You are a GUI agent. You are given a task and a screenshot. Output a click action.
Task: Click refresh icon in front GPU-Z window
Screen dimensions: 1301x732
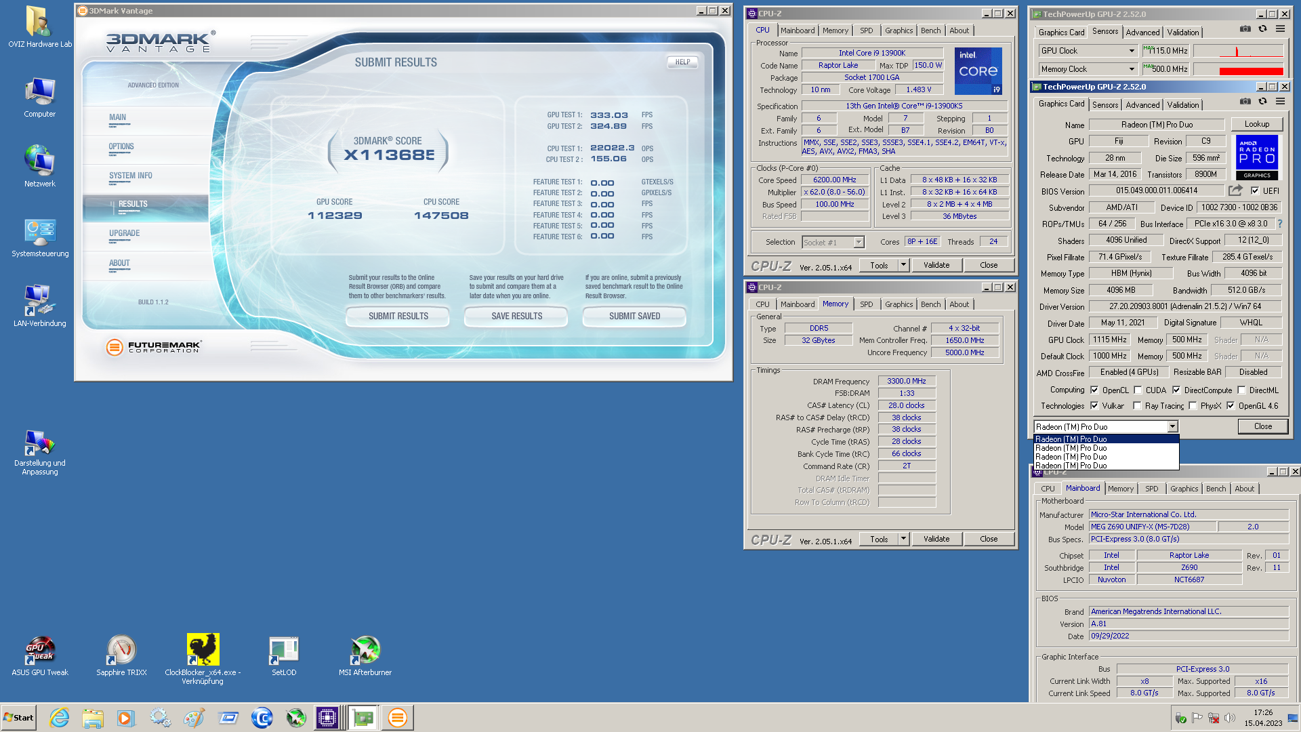pyautogui.click(x=1262, y=101)
